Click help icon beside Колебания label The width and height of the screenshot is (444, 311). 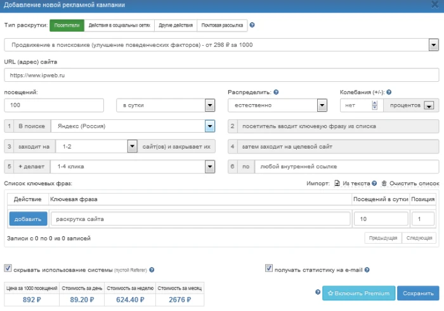coord(389,92)
